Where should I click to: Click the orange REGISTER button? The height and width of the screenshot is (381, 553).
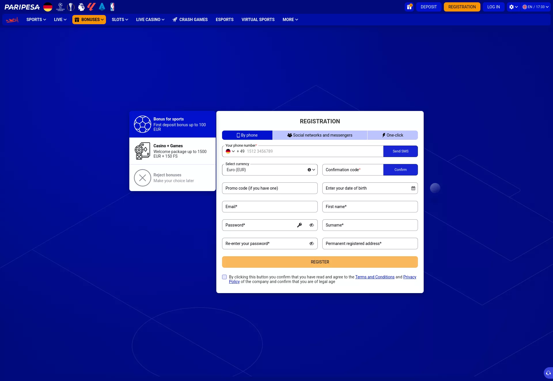pos(320,262)
